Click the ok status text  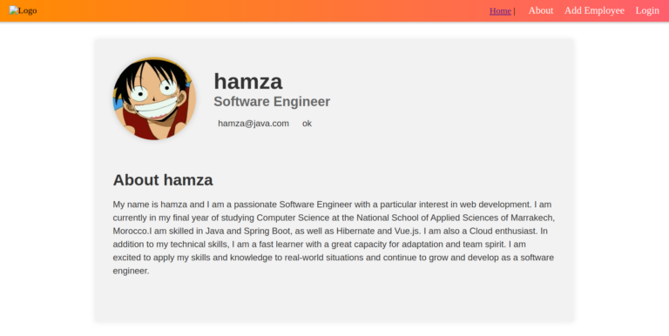click(307, 124)
